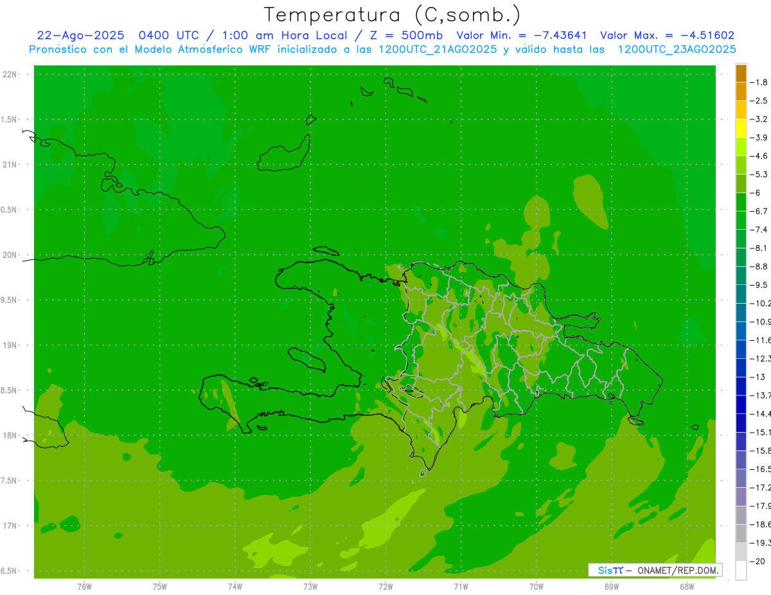
Task: Click the '73W' longitude label
Action: 310,586
